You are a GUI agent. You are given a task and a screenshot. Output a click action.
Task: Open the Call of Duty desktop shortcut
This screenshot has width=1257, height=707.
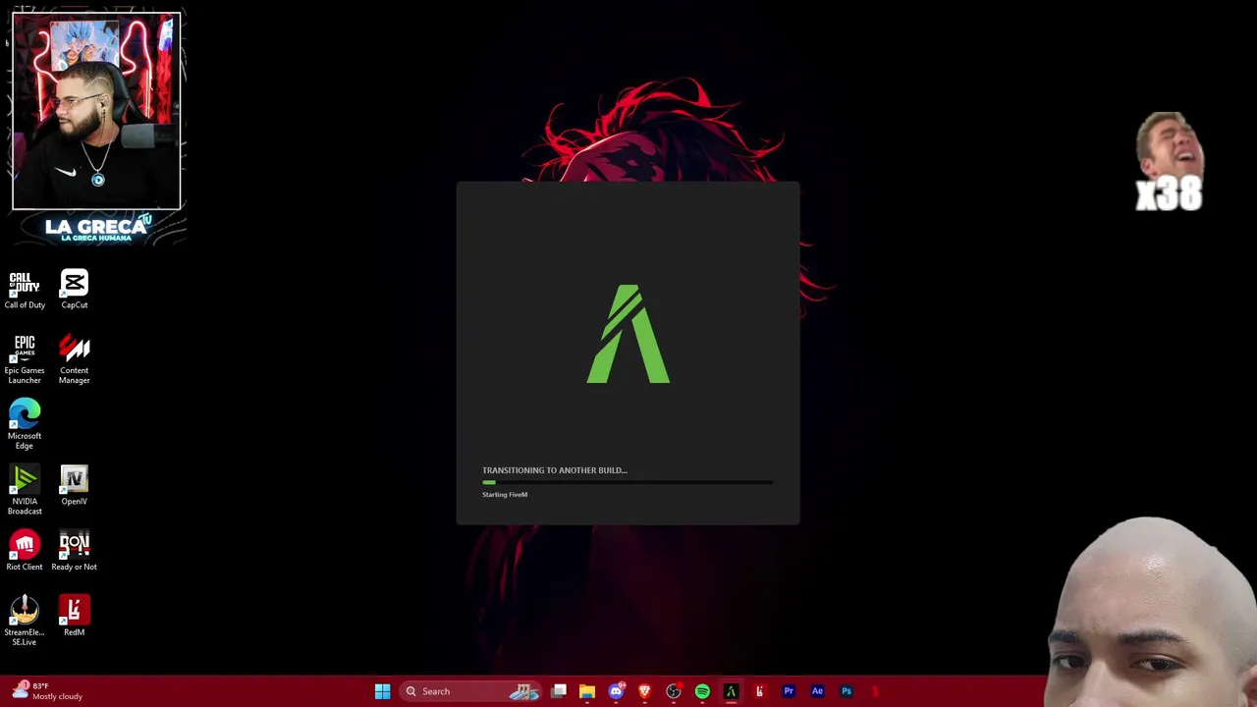pos(25,290)
